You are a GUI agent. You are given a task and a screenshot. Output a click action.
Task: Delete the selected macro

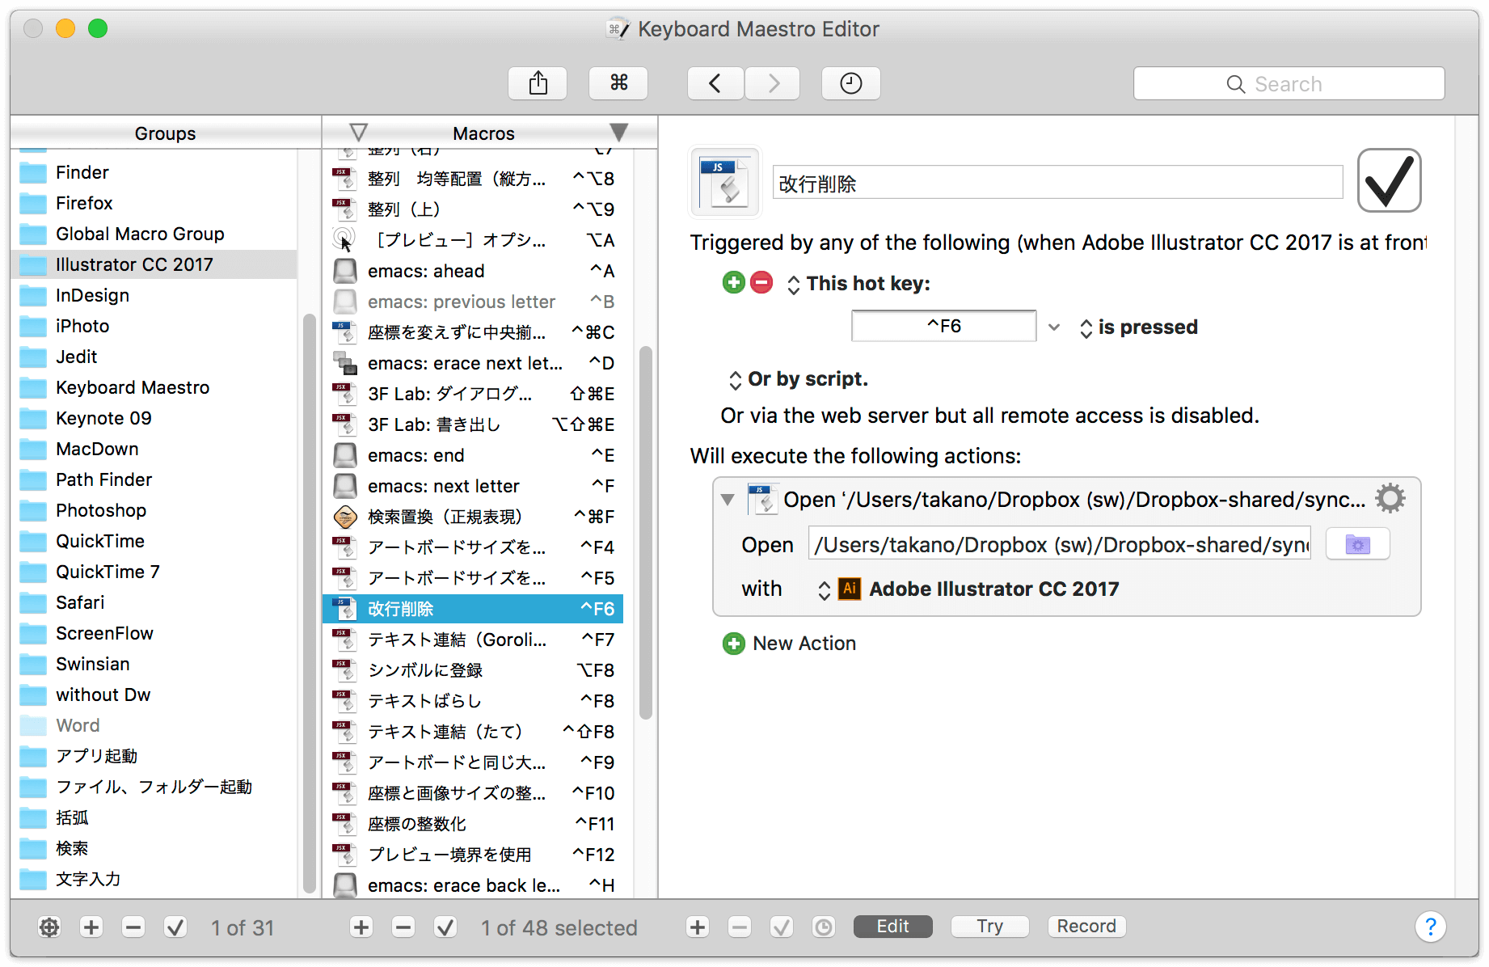[x=403, y=927]
